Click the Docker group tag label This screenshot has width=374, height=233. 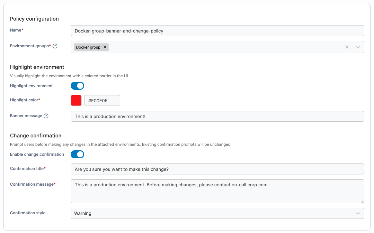(x=88, y=47)
